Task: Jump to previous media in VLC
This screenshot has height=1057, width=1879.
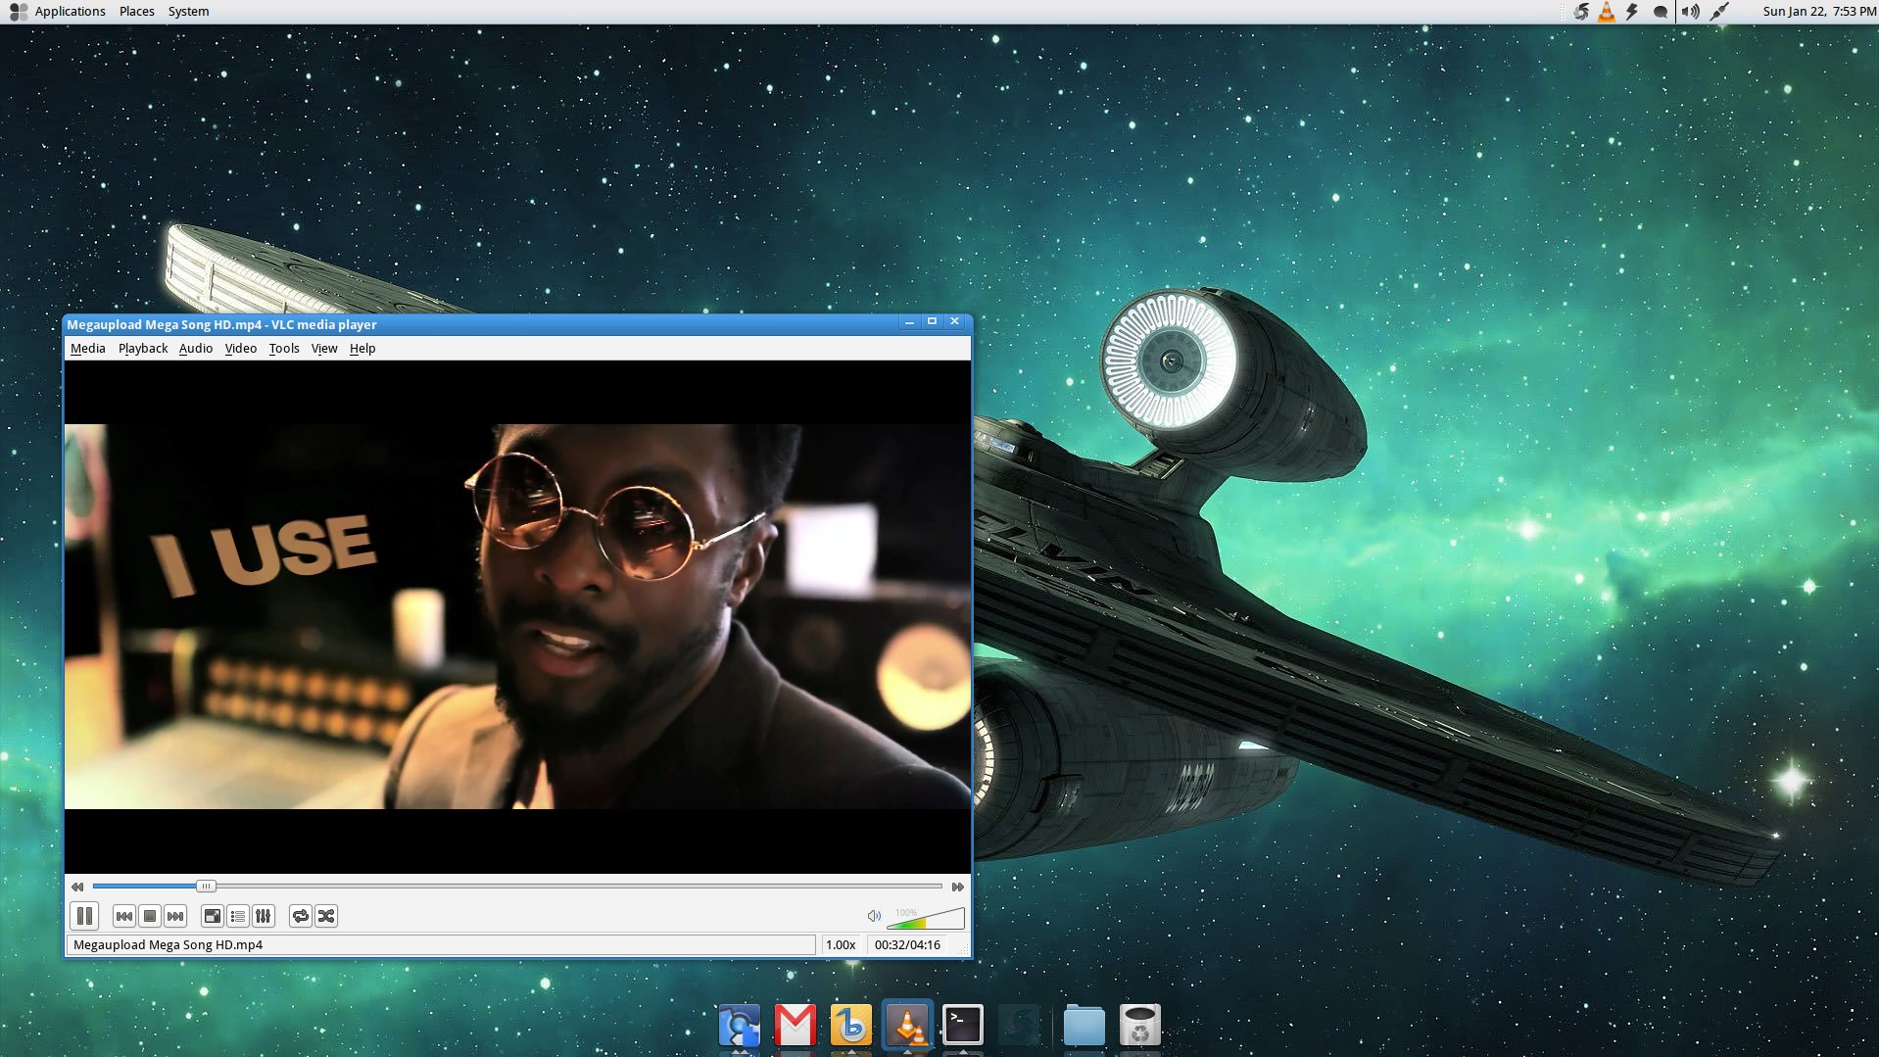Action: [123, 916]
